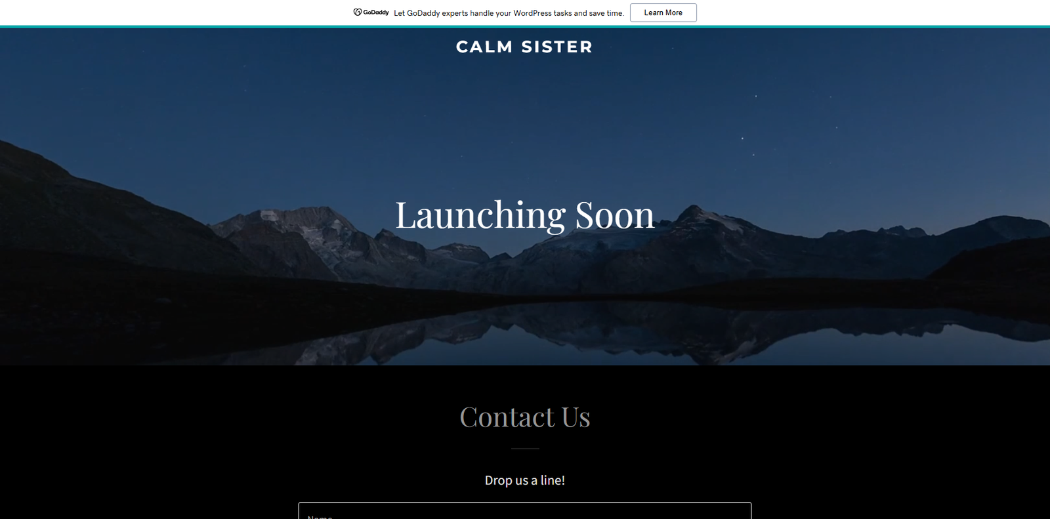Click the divider line under Contact Us
This screenshot has width=1050, height=519.
pyautogui.click(x=525, y=449)
